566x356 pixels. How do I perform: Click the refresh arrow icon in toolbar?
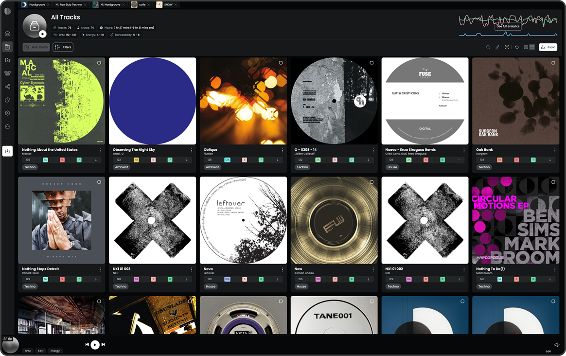click(517, 47)
